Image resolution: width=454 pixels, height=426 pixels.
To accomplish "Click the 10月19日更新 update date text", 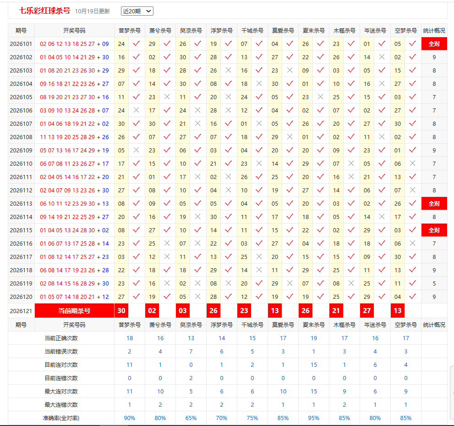I will (93, 11).
